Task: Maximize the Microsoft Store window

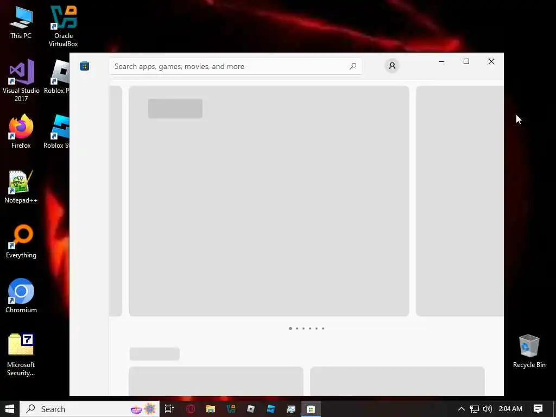Action: coord(466,61)
